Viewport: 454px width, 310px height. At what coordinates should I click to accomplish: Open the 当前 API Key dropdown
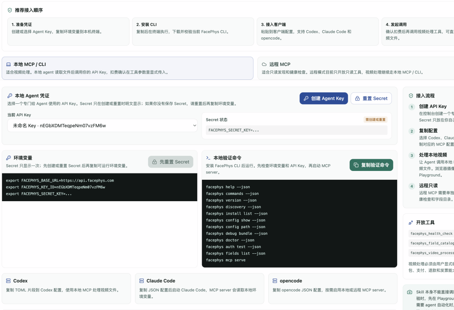[x=102, y=126]
